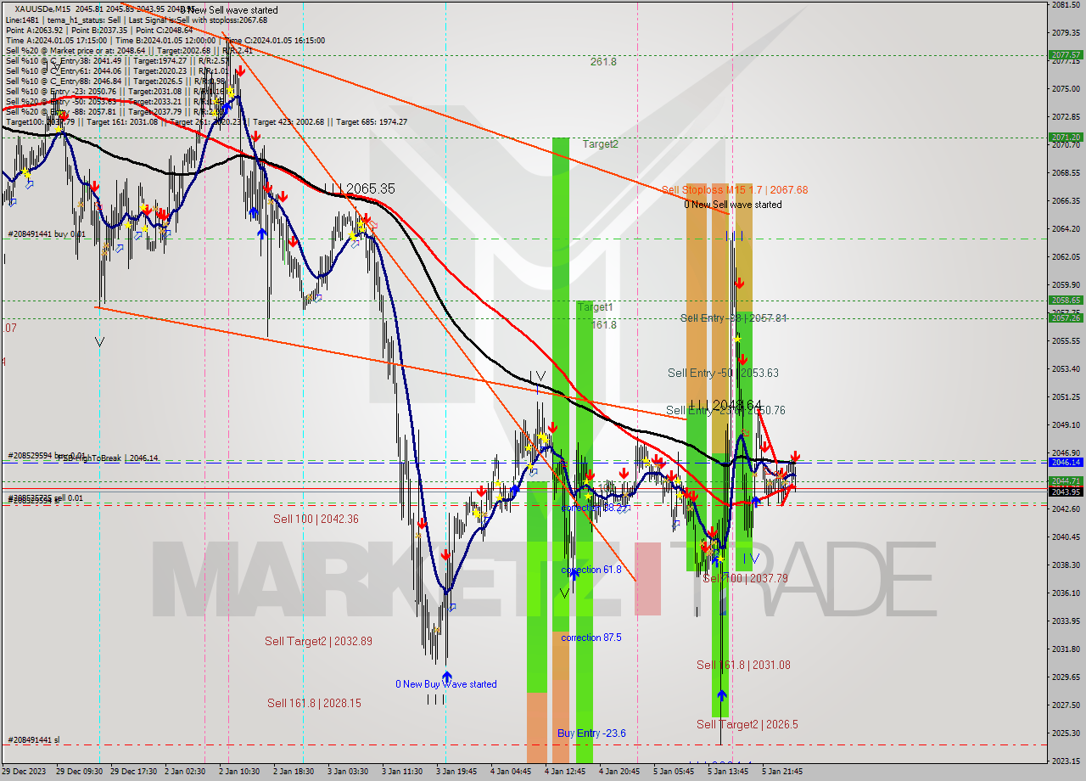Click the '29 Dec 2023' time axis label

[25, 772]
